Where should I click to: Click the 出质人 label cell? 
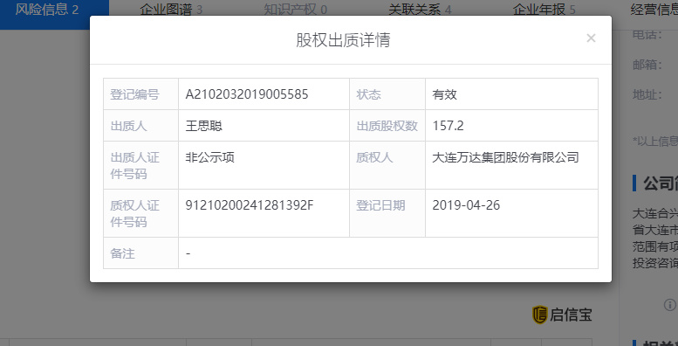(x=141, y=126)
